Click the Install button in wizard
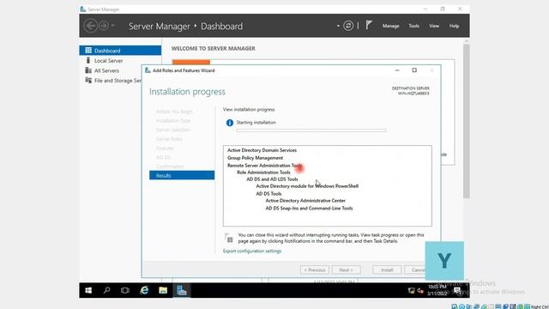Screen dimensions: 549x309 [x=387, y=270]
